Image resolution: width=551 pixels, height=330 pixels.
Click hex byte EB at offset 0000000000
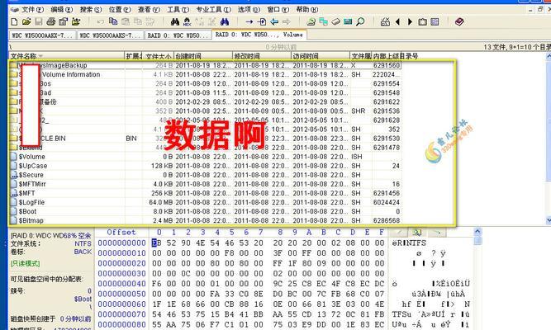click(157, 243)
